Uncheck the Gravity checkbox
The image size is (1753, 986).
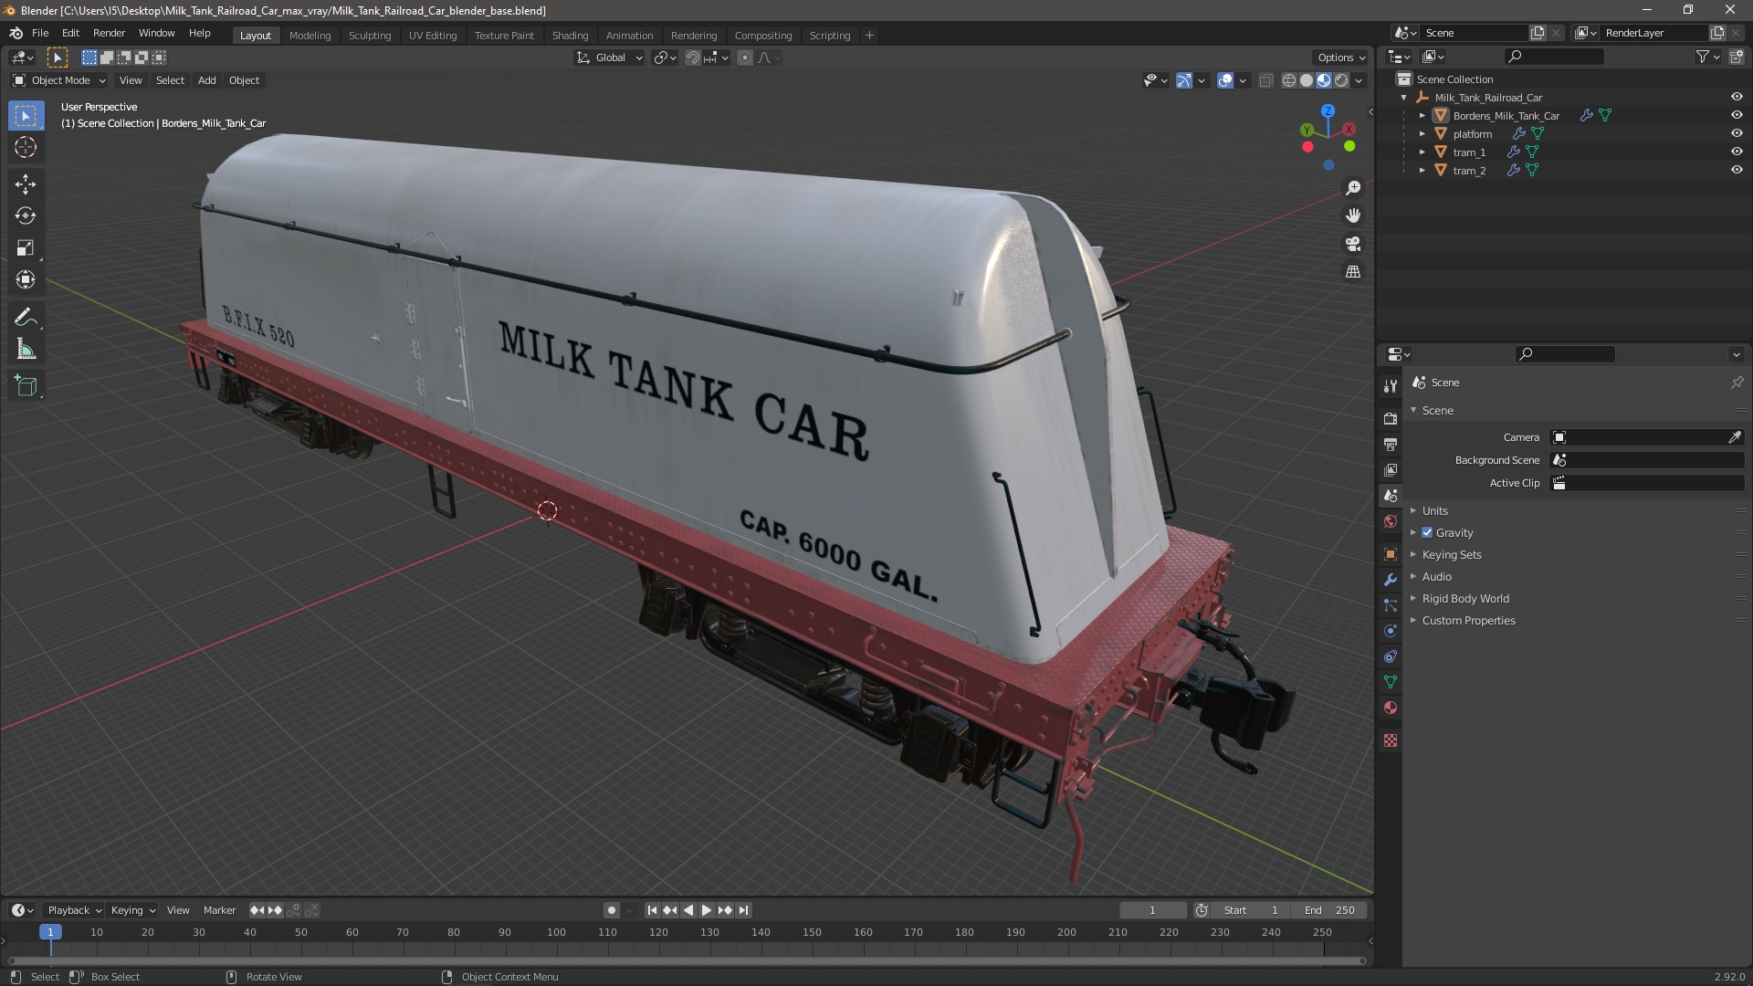point(1427,532)
